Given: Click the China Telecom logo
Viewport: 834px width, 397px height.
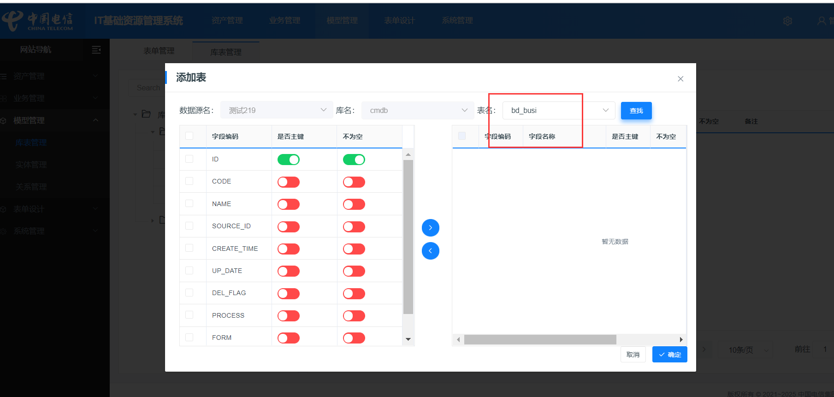Looking at the screenshot, I should point(38,21).
